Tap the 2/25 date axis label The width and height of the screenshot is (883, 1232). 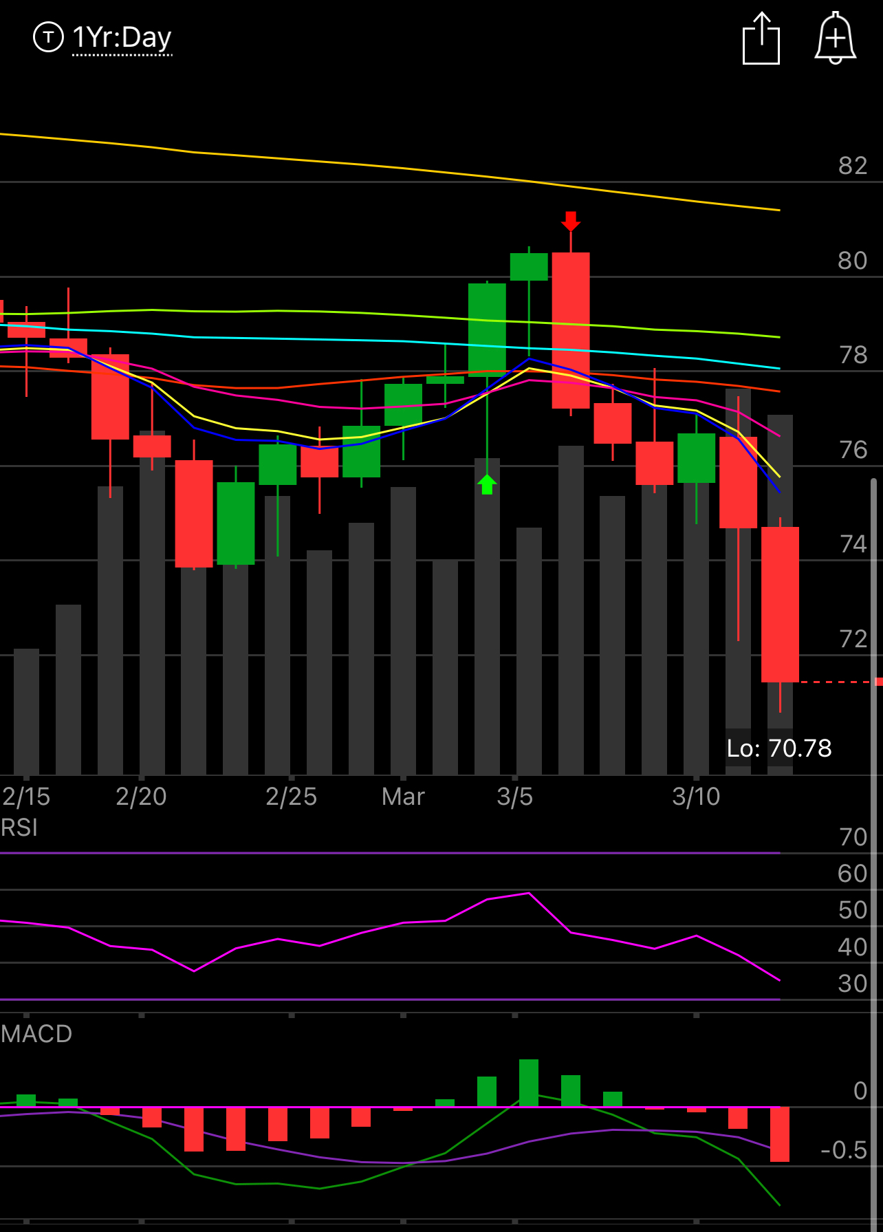291,797
